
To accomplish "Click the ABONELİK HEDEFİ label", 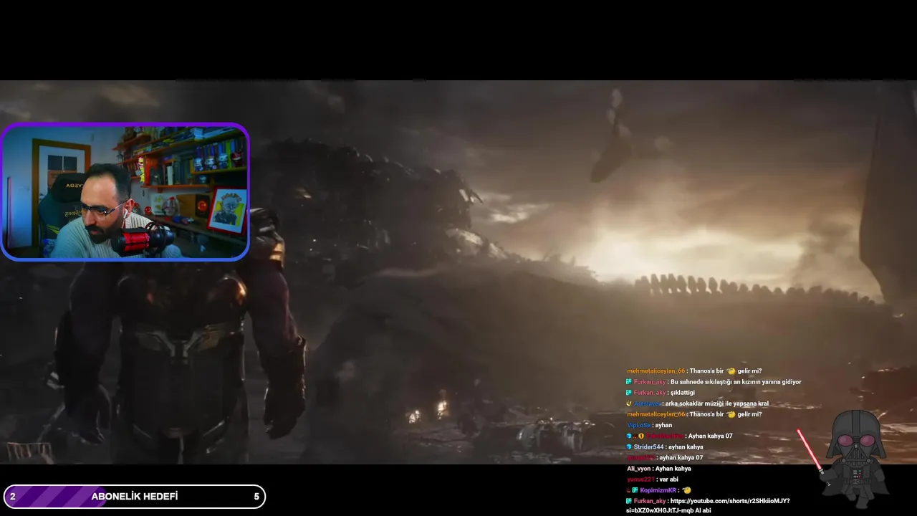I will [x=135, y=497].
